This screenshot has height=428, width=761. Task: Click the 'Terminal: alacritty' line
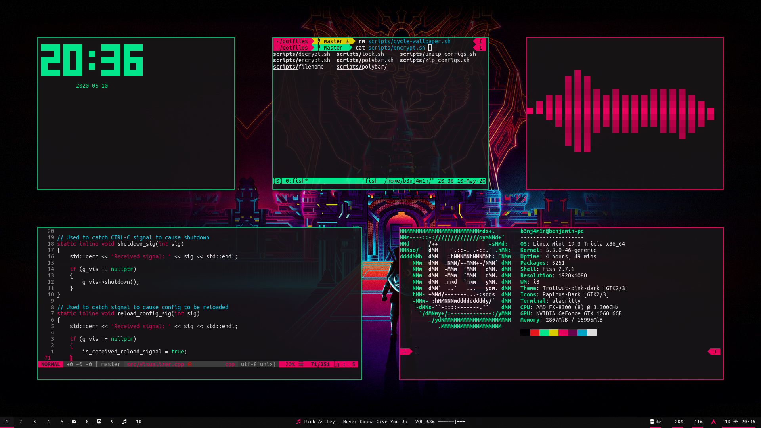pyautogui.click(x=551, y=301)
